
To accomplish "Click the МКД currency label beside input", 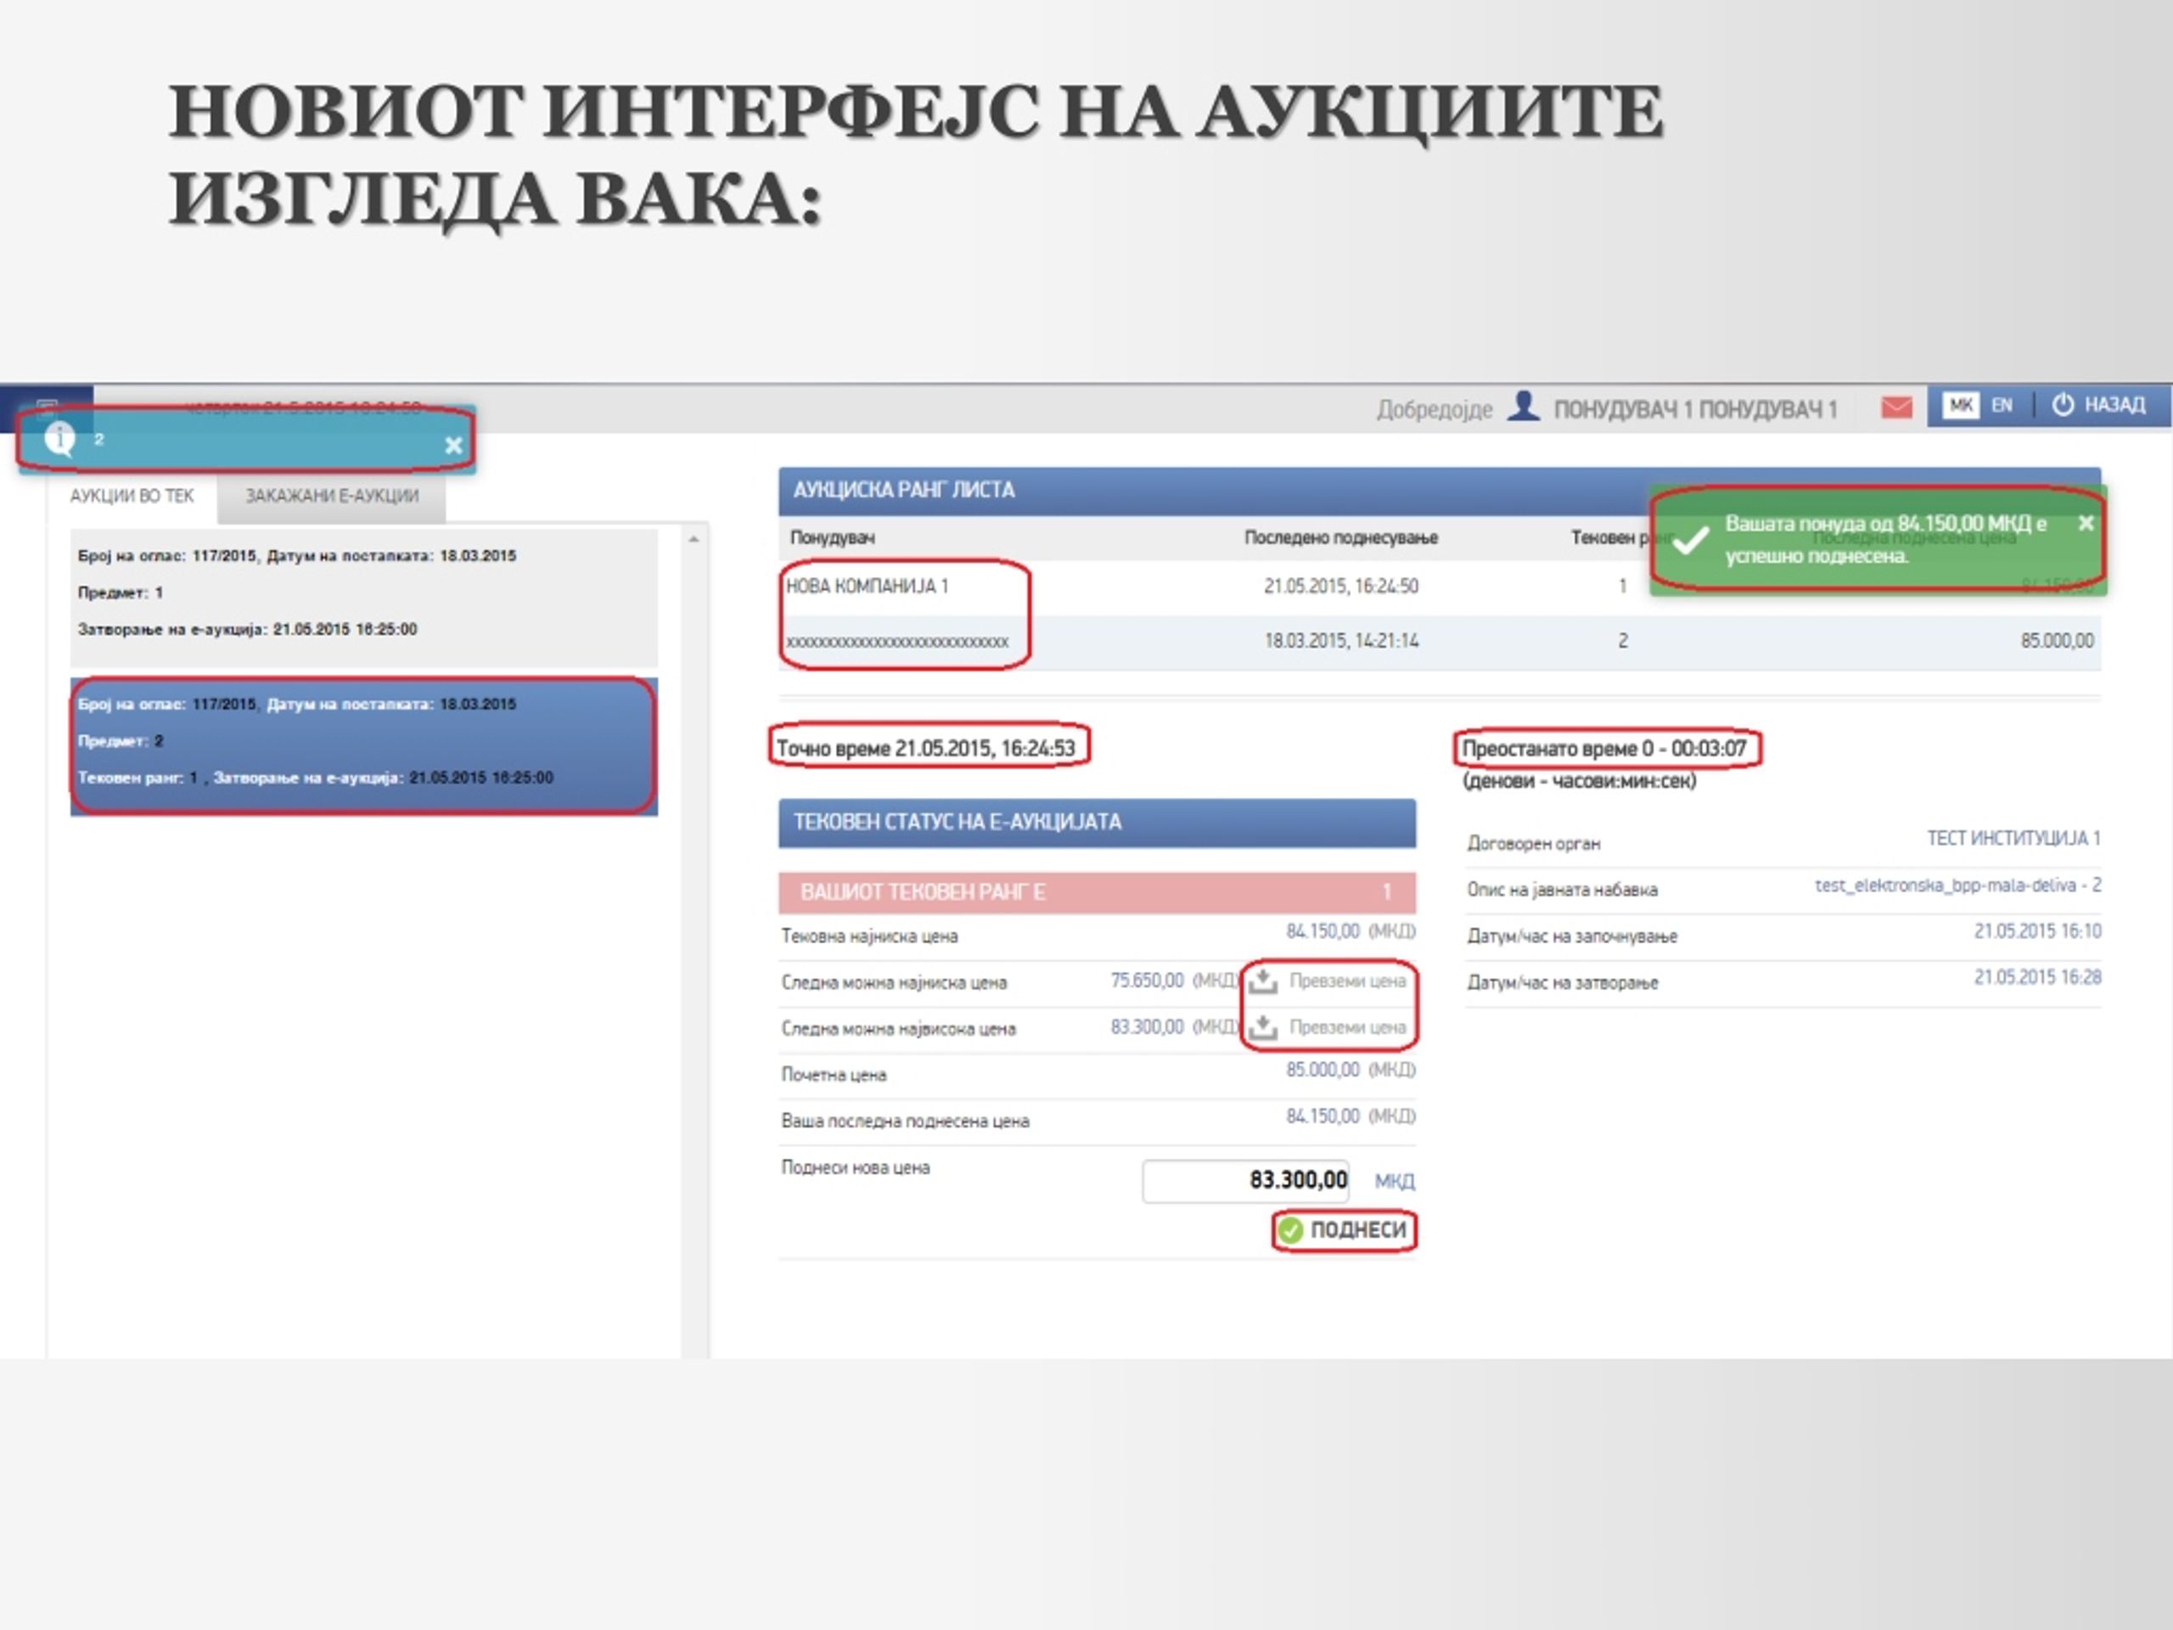I will pyautogui.click(x=1394, y=1181).
